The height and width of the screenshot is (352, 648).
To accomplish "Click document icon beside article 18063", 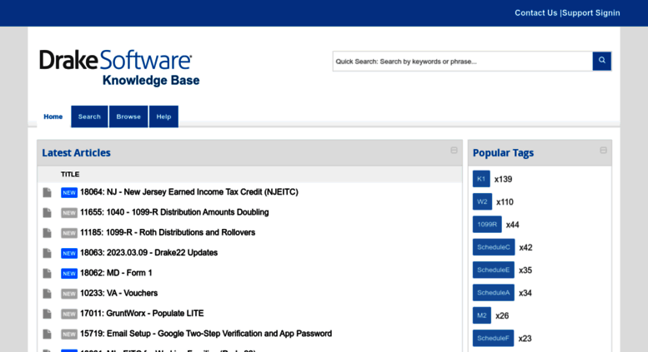I will [x=47, y=253].
